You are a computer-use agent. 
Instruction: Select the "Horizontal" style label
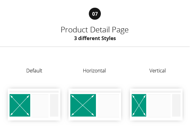[x=94, y=71]
